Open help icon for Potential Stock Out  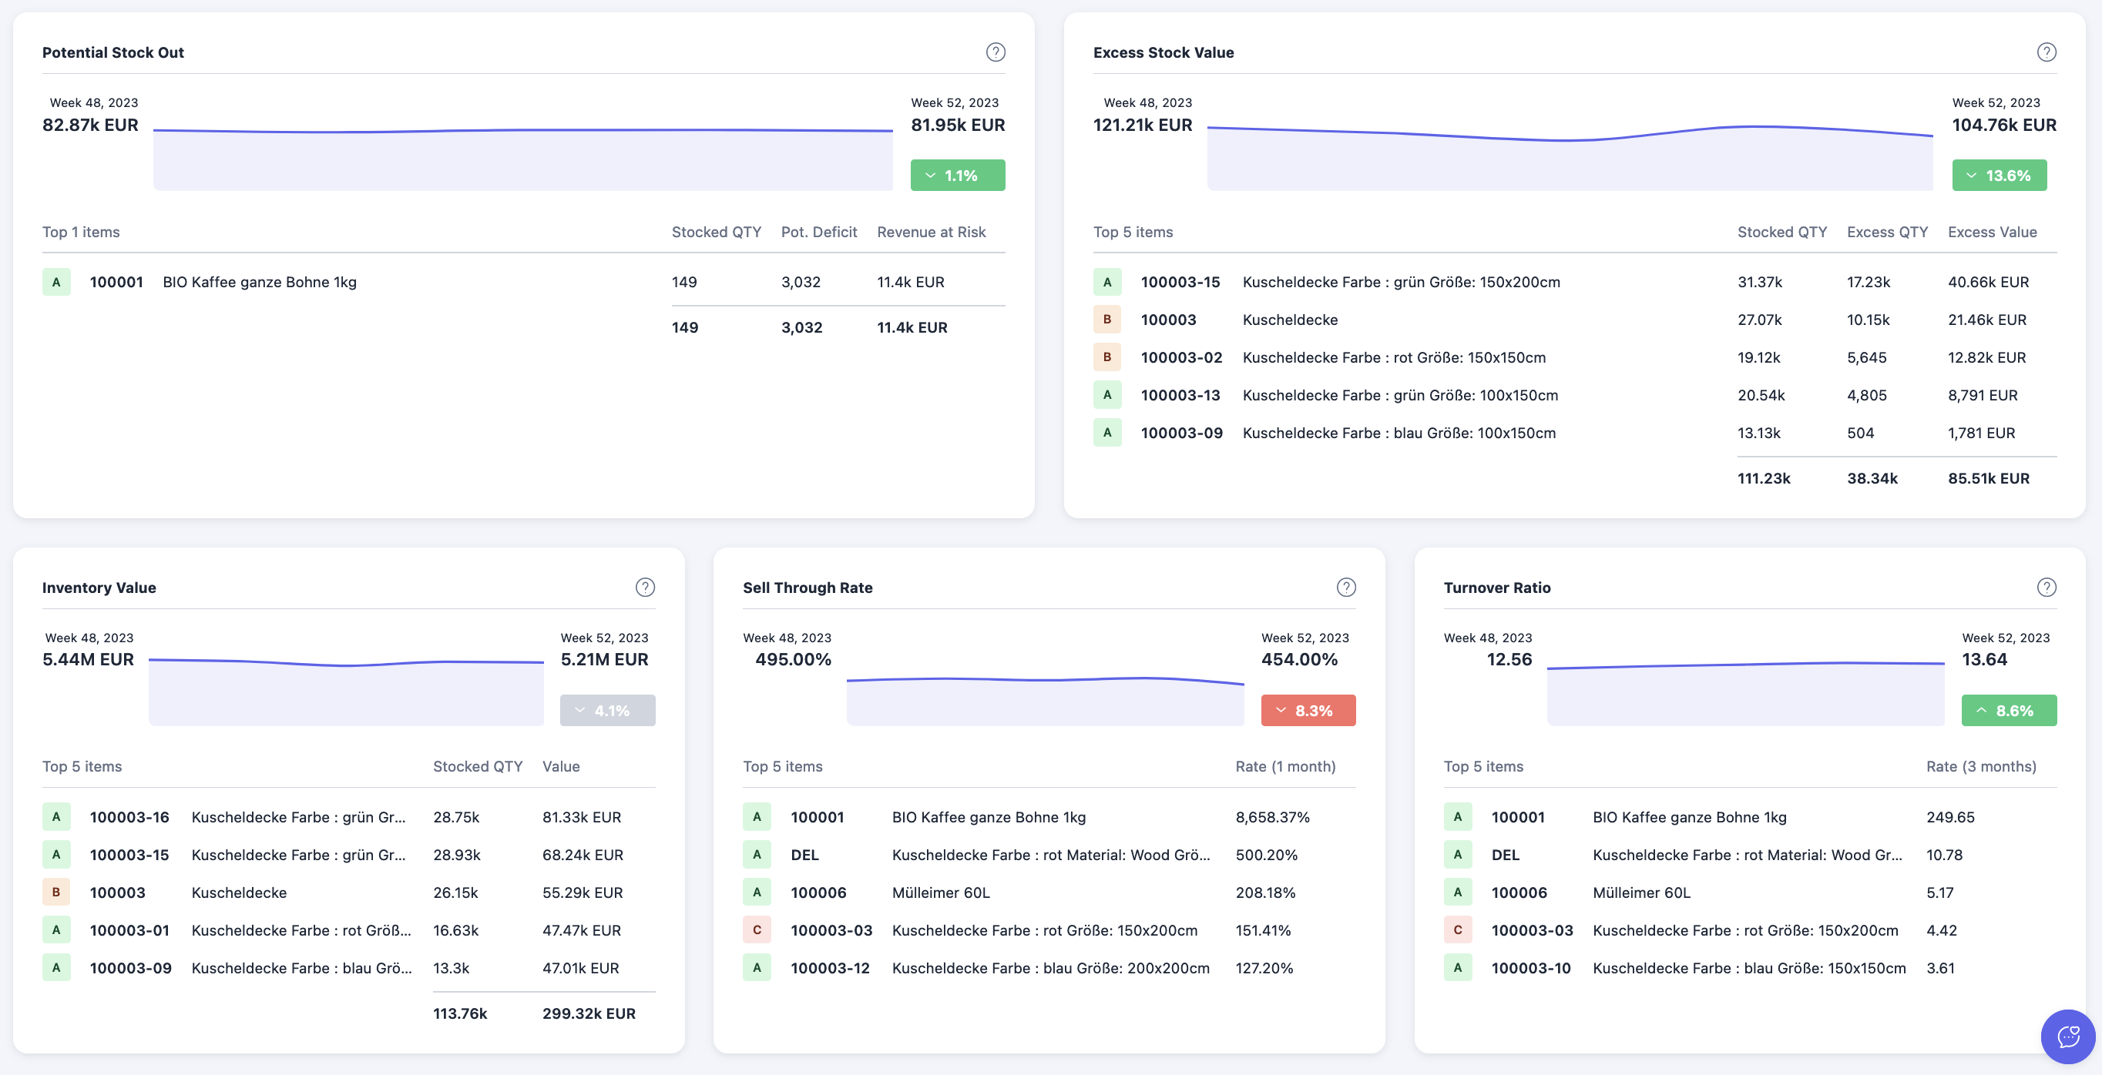coord(995,52)
